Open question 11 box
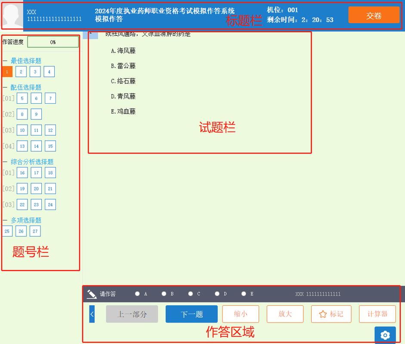405x344 pixels. pos(36,130)
